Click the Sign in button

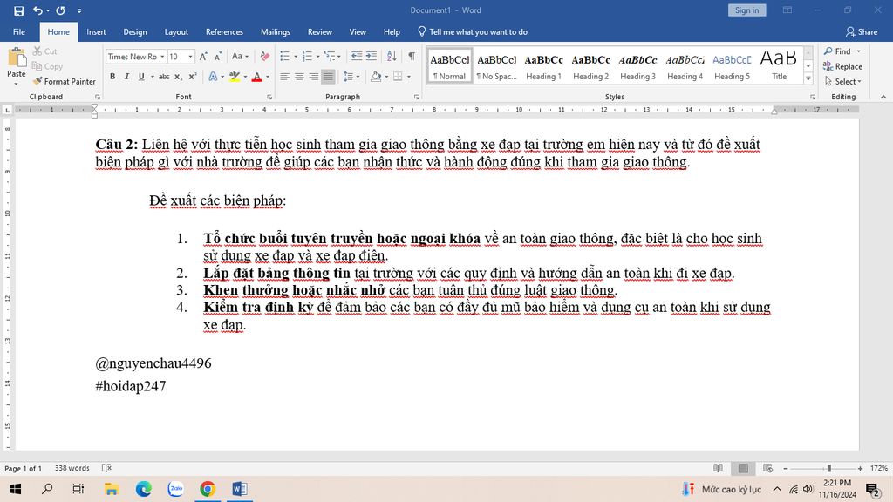[x=746, y=10]
